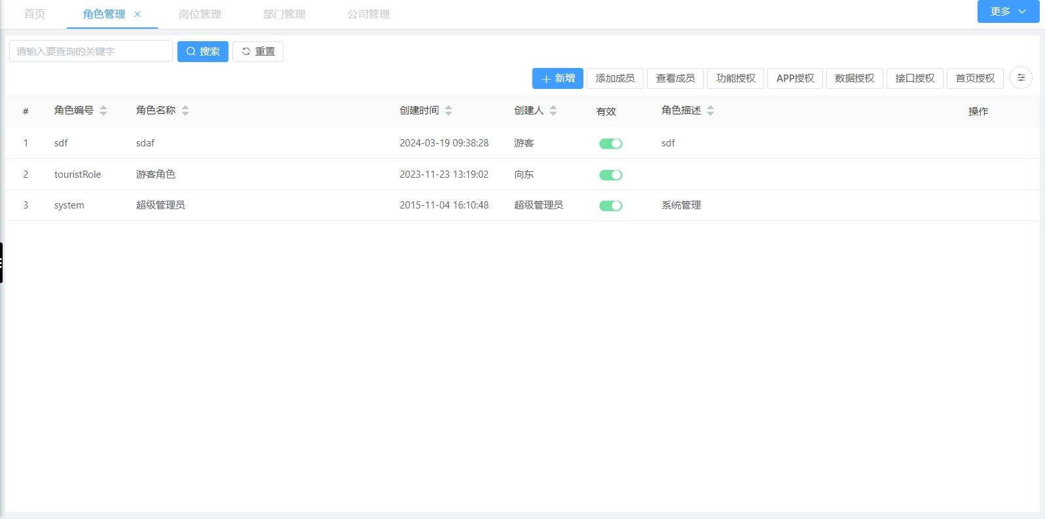Sort by 角色名称 column arrows
Viewport: 1045px width, 519px height.
185,110
